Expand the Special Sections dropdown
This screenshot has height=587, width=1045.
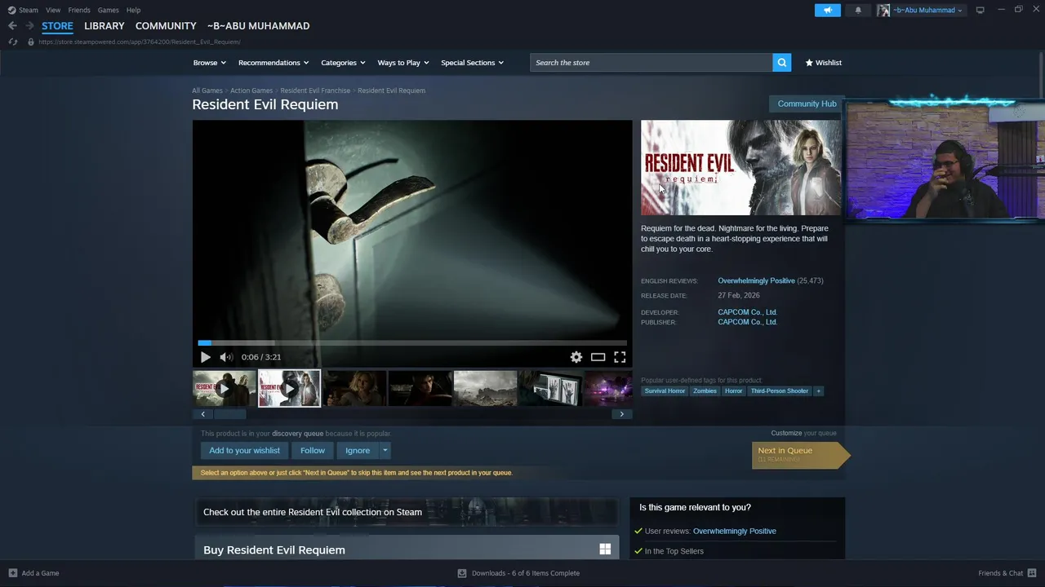pyautogui.click(x=472, y=63)
